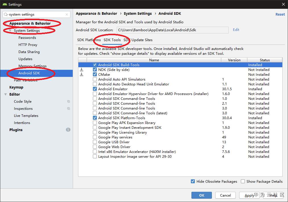Screen dimensions: 288x202
Task: Check Android Auto API Simulators
Action: tap(95, 79)
